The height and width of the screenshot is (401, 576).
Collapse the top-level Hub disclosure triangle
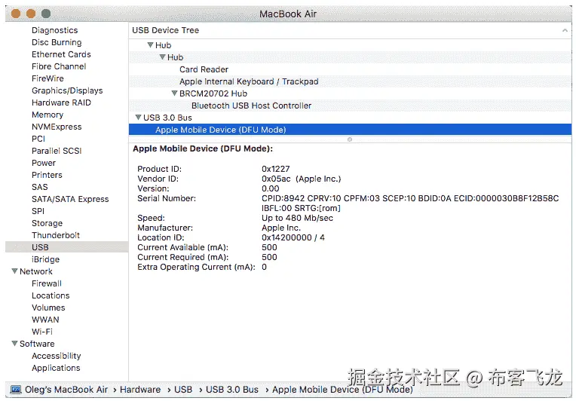coord(150,44)
